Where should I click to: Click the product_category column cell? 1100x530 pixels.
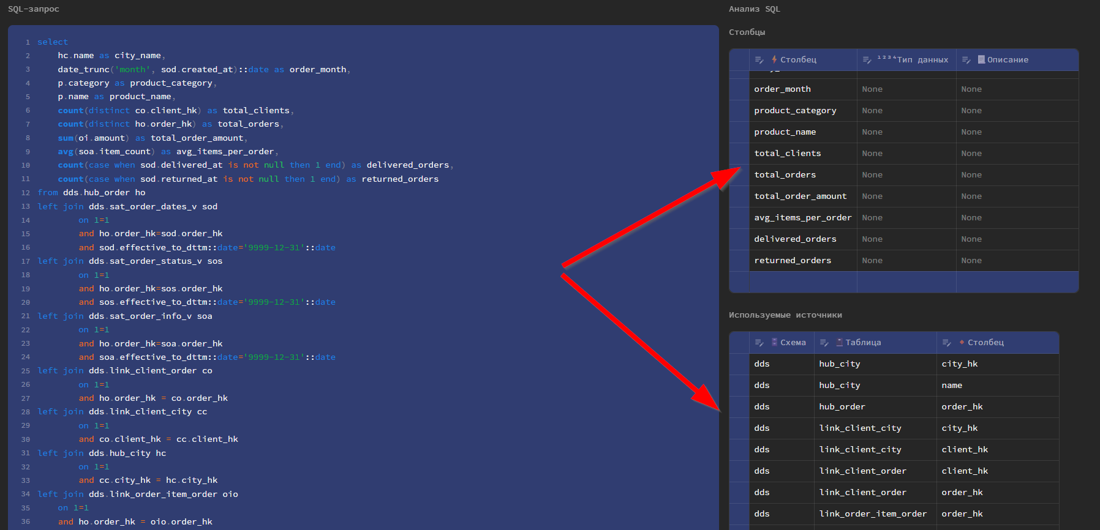803,111
